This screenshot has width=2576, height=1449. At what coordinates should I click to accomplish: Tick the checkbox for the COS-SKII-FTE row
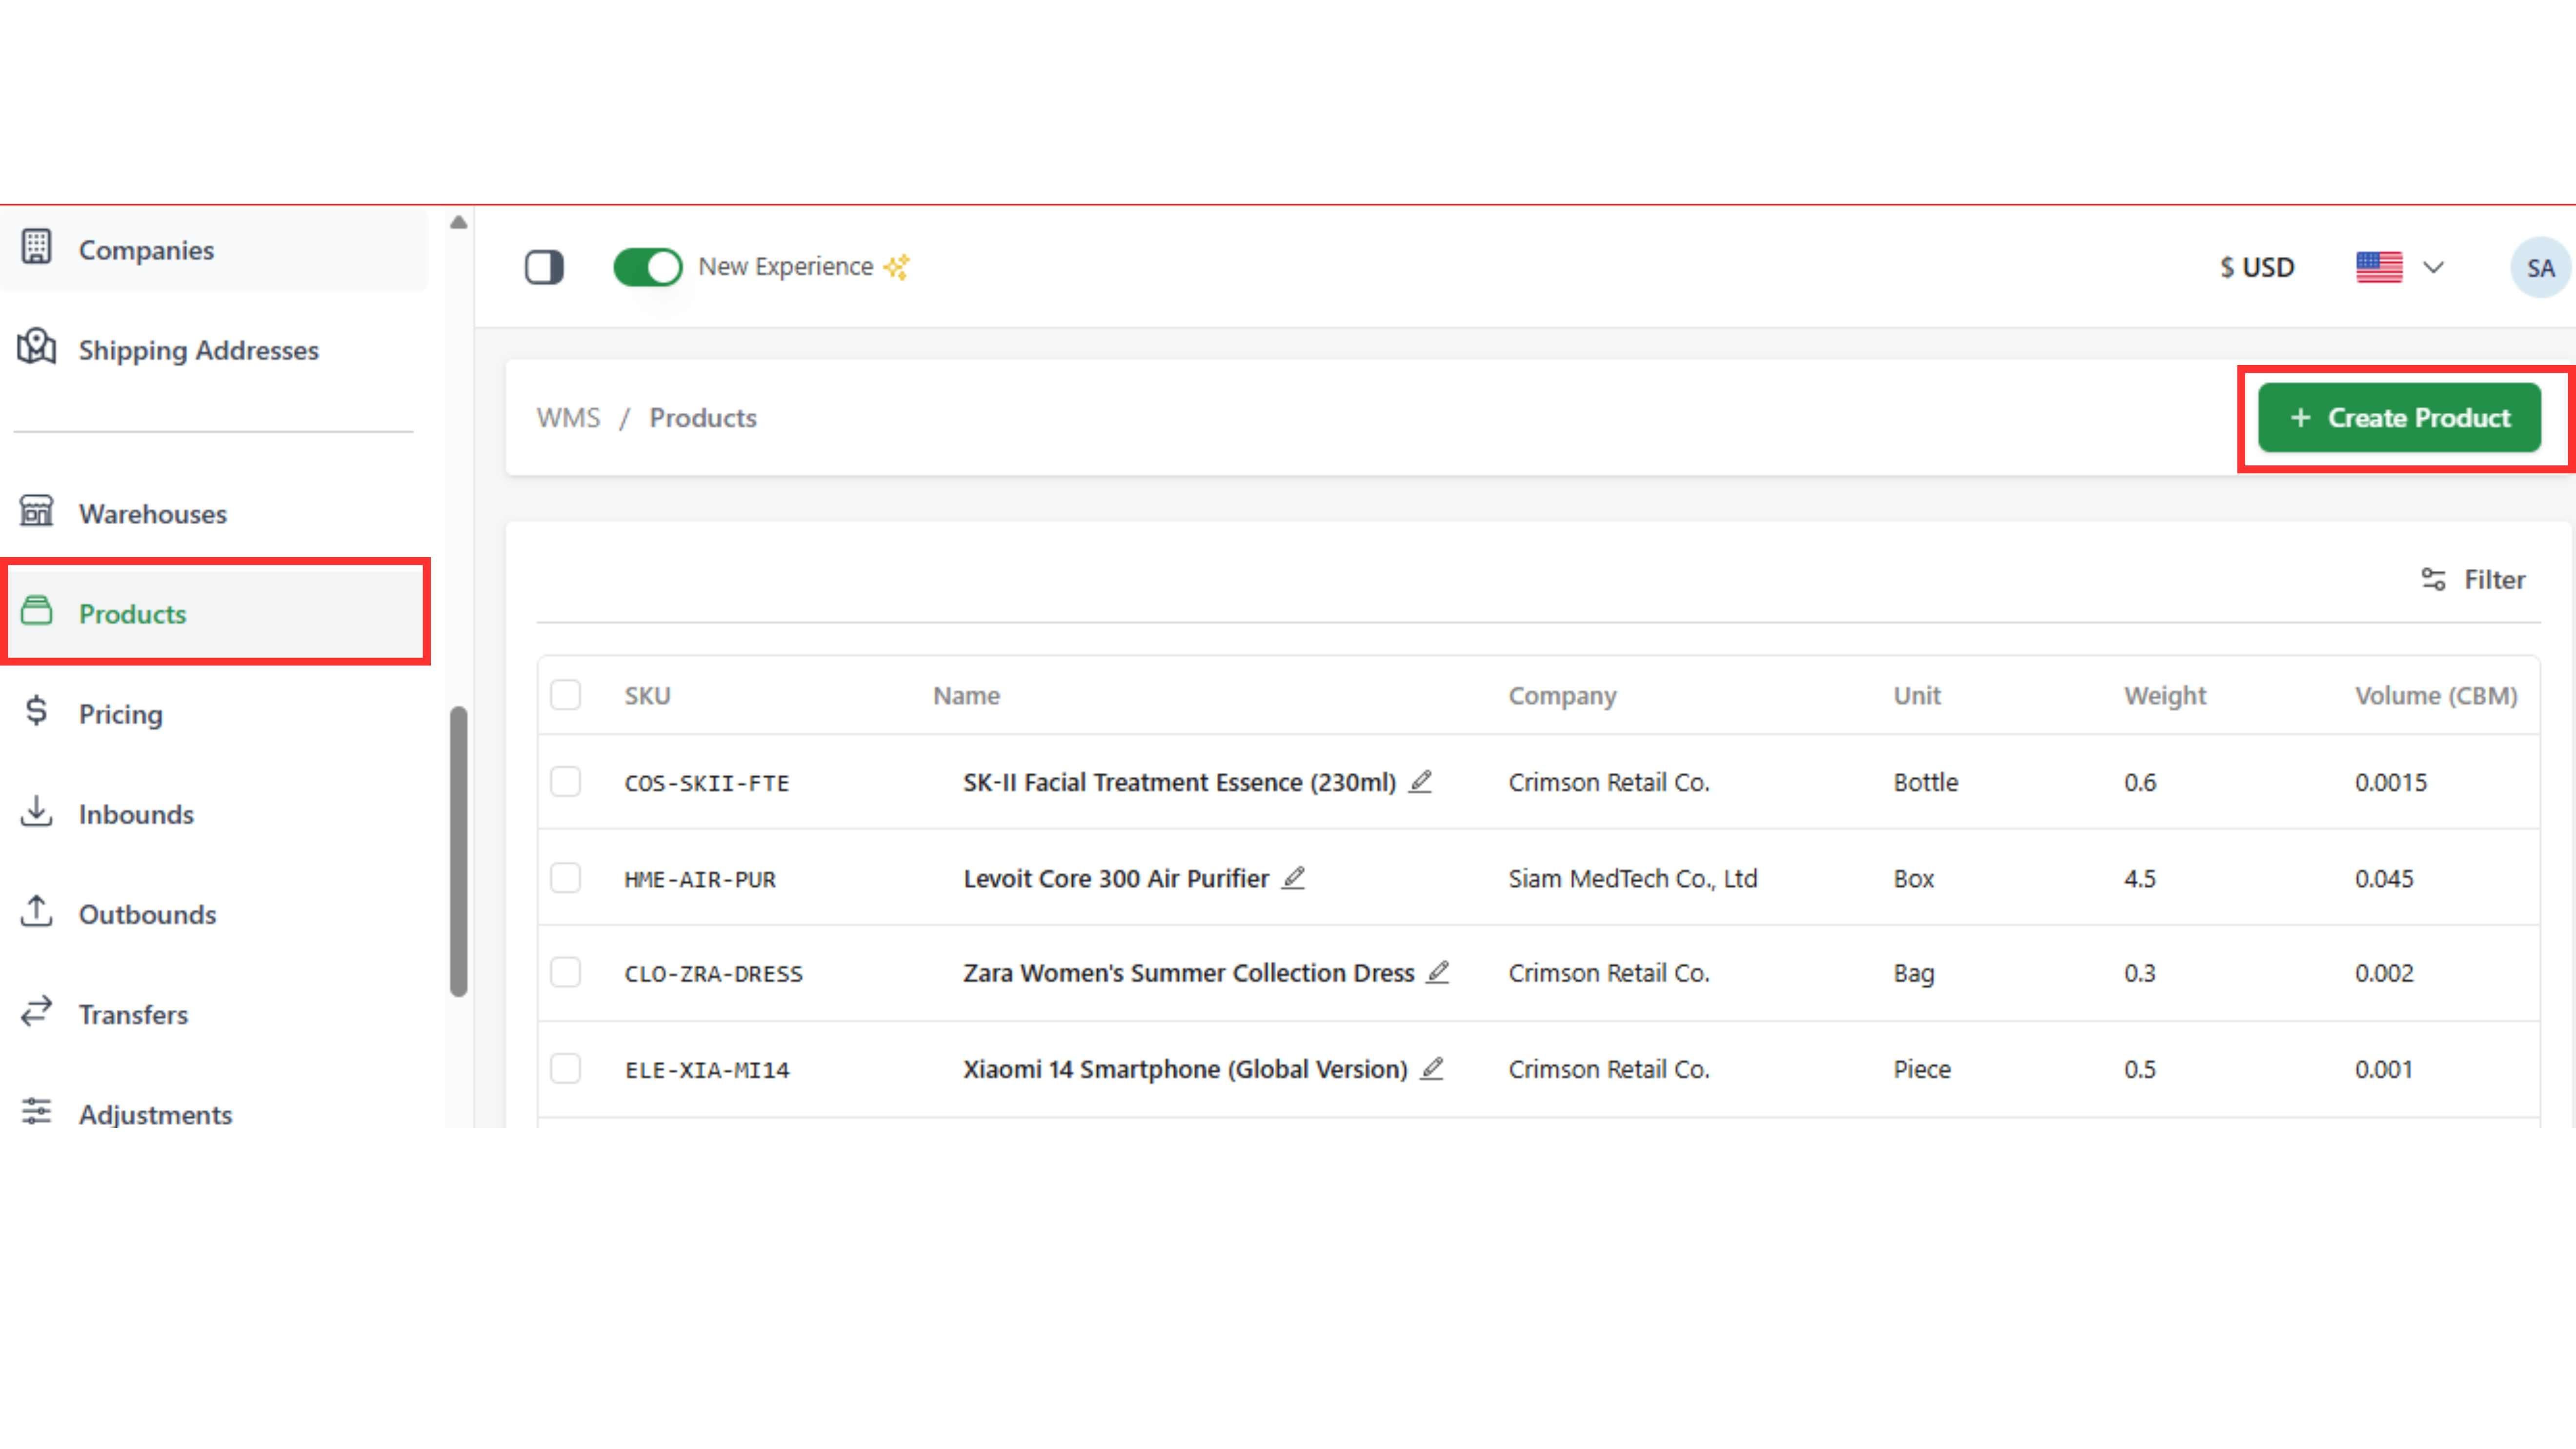(566, 781)
